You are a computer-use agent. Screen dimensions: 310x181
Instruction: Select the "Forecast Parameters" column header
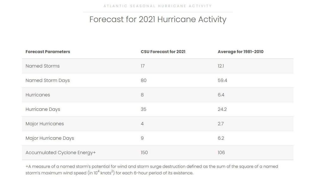(48, 52)
